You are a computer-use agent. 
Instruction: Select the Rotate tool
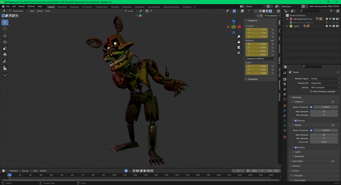point(5,42)
